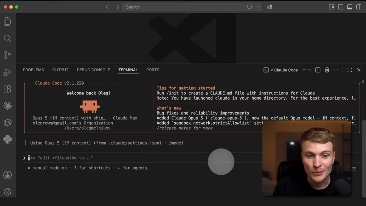
Task: Expand the new terminal profile dropdown
Action: 310,70
